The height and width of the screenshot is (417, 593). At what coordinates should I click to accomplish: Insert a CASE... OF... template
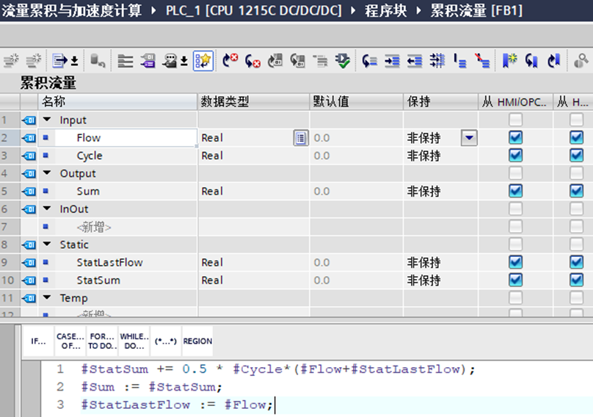[x=70, y=341]
